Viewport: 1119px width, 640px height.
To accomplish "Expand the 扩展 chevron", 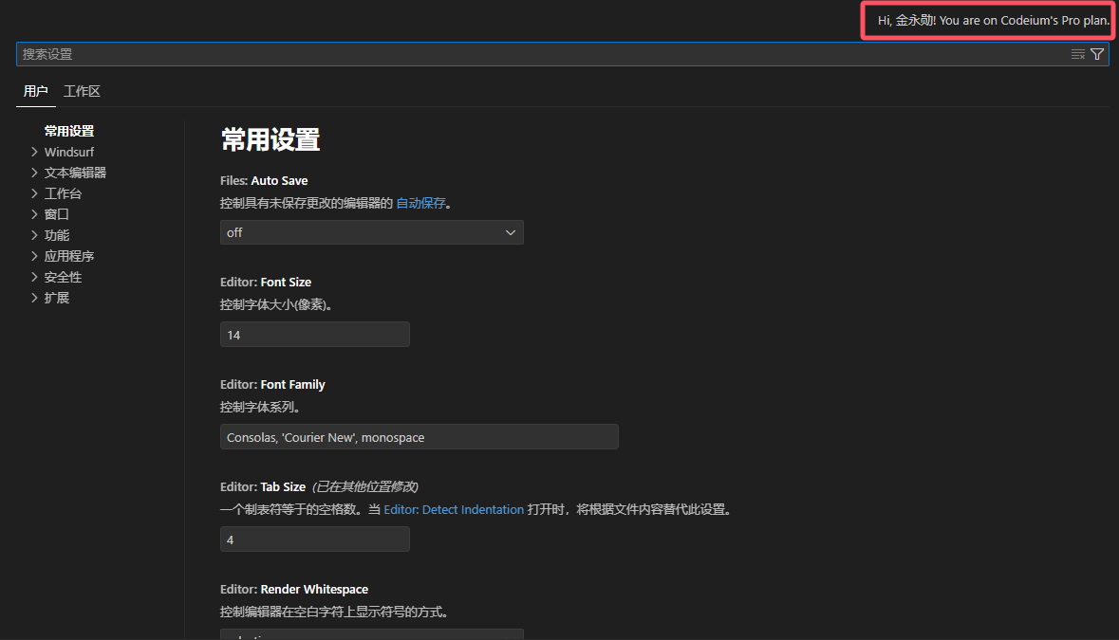I will (34, 298).
